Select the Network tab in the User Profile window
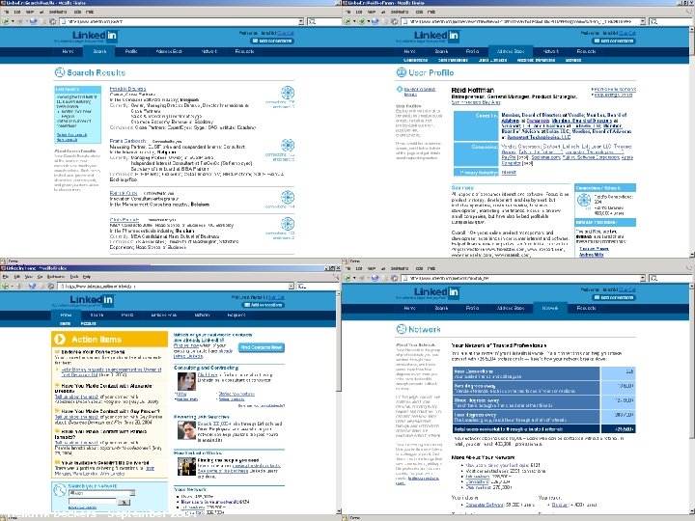The width and height of the screenshot is (695, 521). (x=550, y=51)
